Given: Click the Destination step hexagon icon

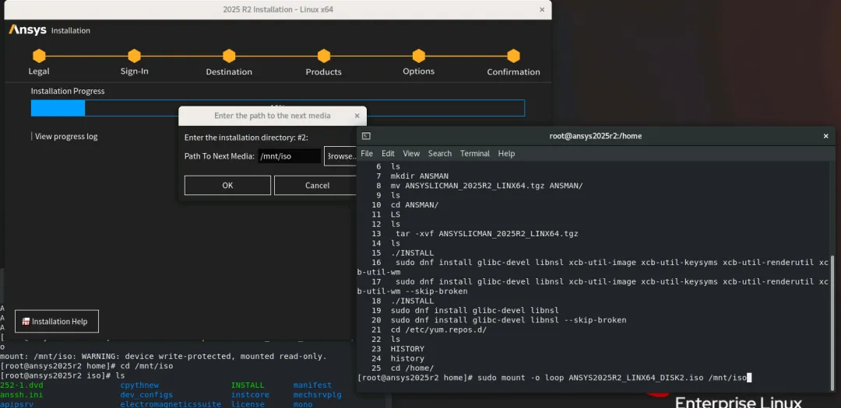Looking at the screenshot, I should click(x=229, y=56).
